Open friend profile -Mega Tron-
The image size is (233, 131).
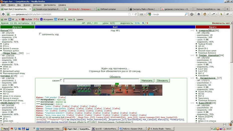coord(10,53)
